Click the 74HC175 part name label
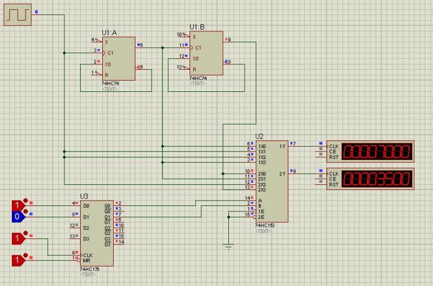The width and height of the screenshot is (433, 286). click(90, 269)
